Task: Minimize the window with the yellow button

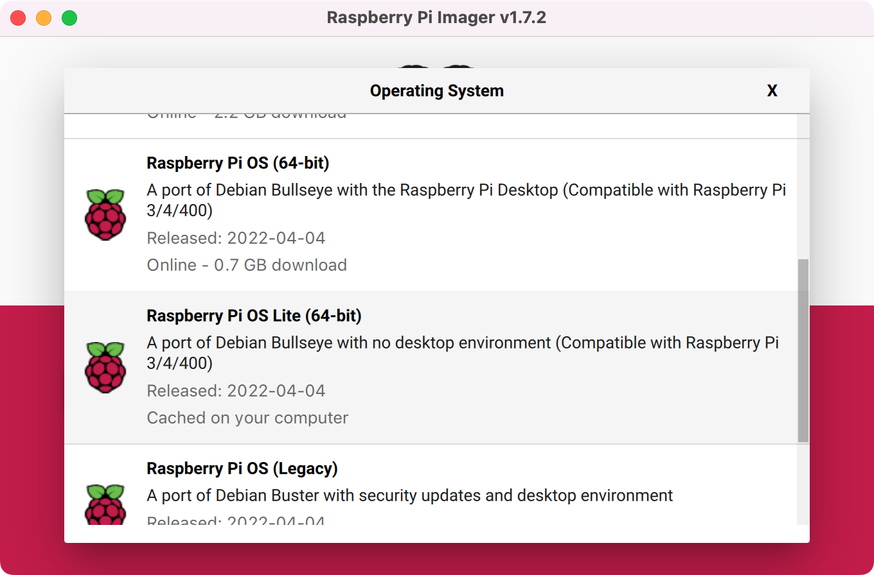Action: [x=44, y=18]
